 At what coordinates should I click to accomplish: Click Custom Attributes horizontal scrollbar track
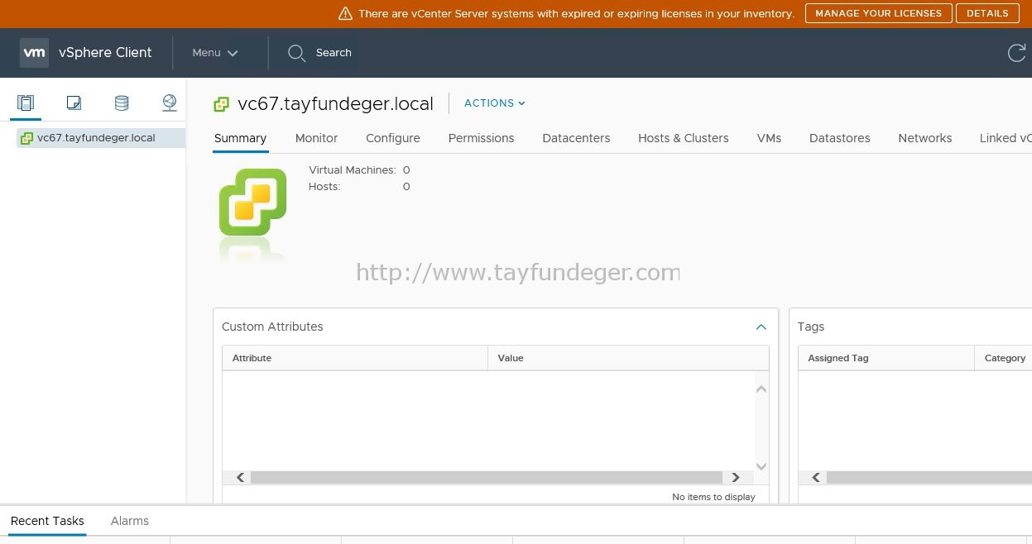[x=487, y=477]
